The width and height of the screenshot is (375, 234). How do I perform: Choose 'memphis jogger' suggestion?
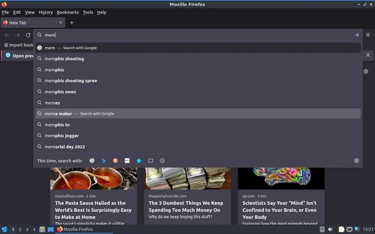pos(198,136)
